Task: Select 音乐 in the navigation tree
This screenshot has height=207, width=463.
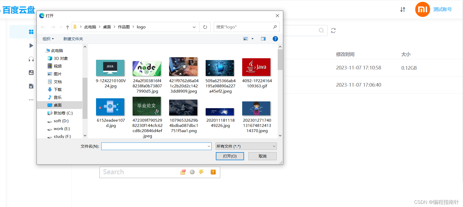Action: (x=55, y=97)
